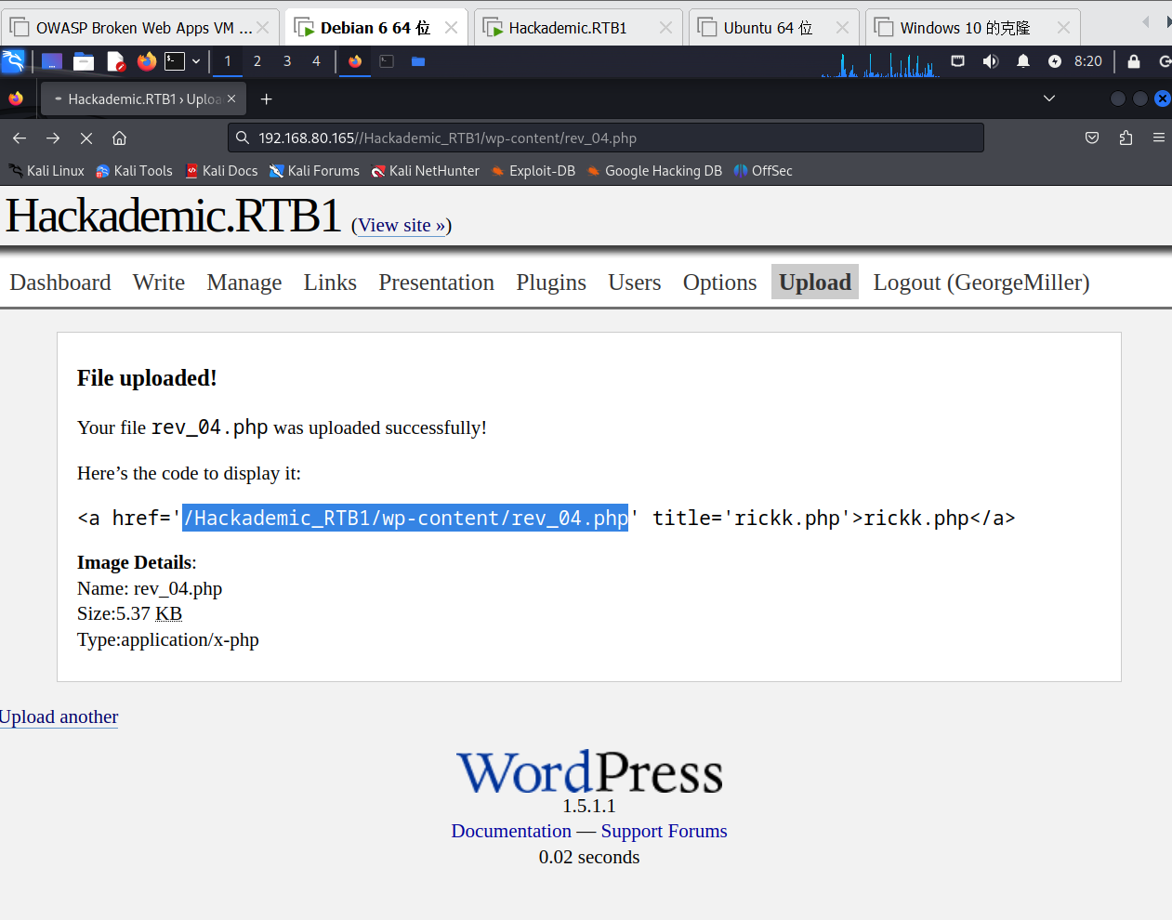
Task: Select the Debian 6 64 VM tab
Action: click(375, 28)
